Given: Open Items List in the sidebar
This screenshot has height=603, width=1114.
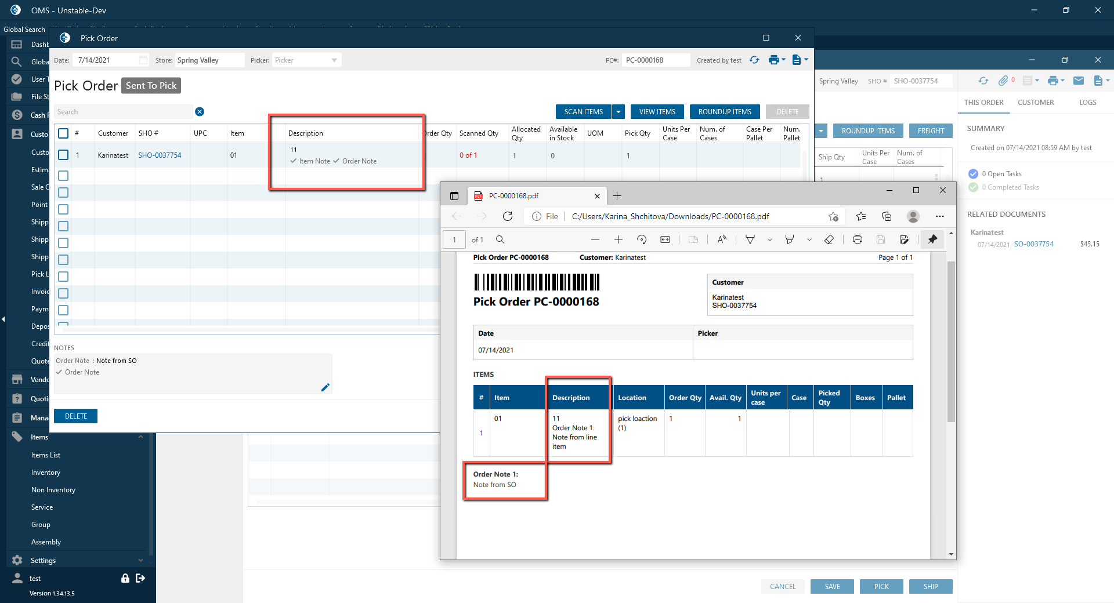Looking at the screenshot, I should [46, 455].
